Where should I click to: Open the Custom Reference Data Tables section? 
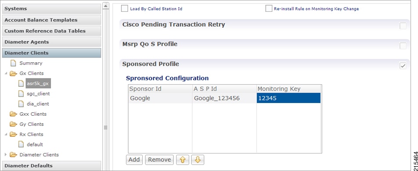(x=51, y=31)
